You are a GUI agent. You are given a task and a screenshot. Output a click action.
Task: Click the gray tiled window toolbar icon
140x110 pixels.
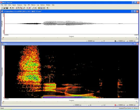click(44, 8)
